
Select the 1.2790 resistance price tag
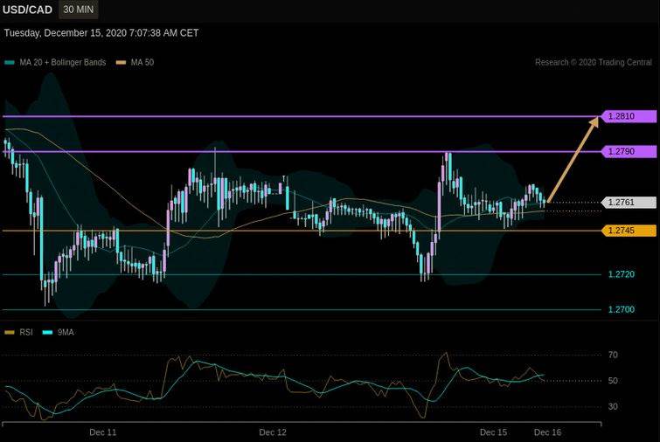coord(628,151)
